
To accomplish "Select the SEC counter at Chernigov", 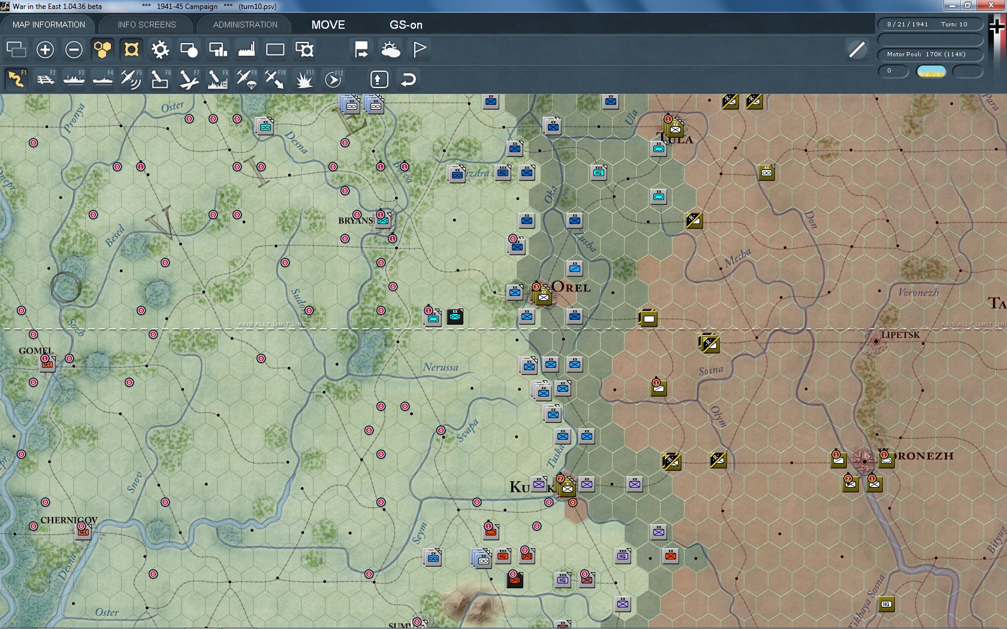I will pos(83,532).
